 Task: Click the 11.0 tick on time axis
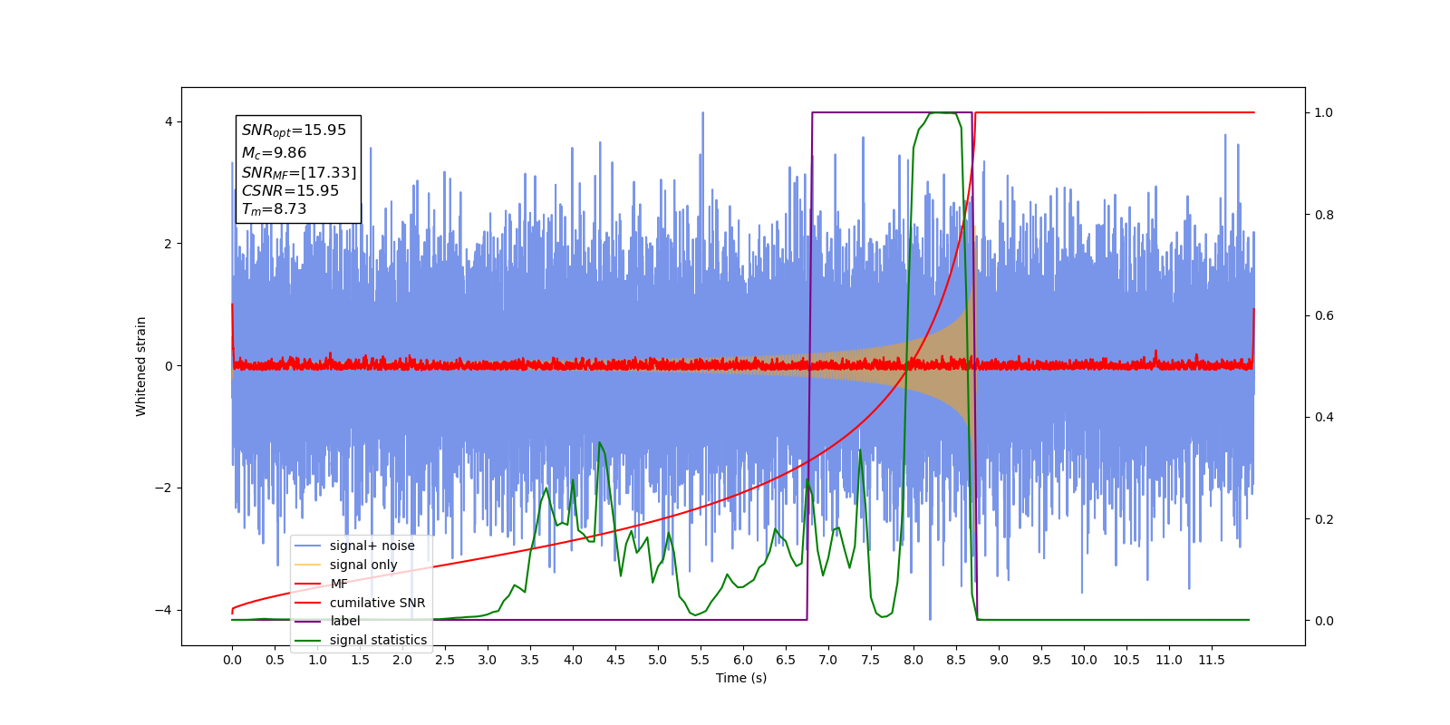click(x=1169, y=660)
